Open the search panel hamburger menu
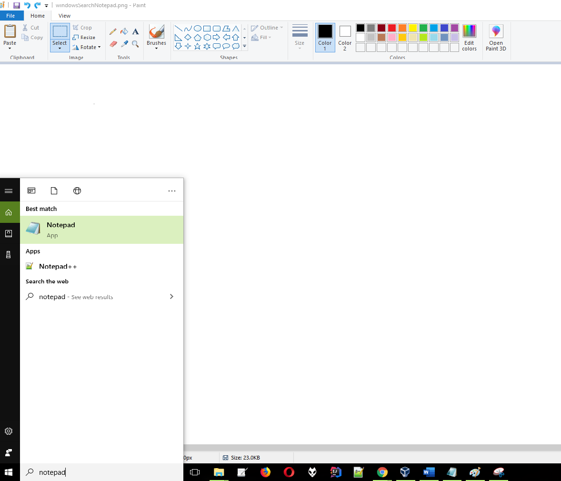The image size is (561, 481). (x=9, y=191)
